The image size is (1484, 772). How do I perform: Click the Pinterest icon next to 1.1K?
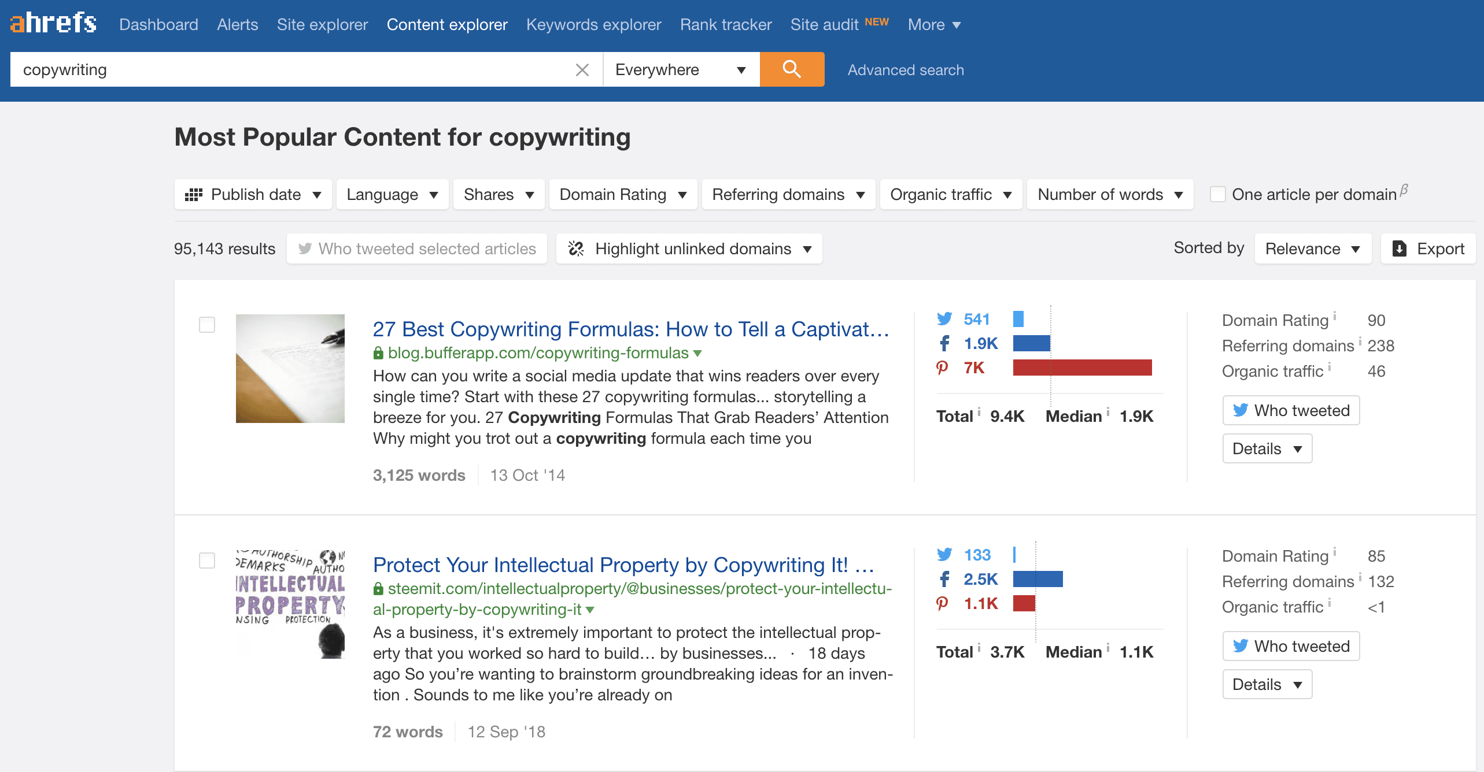tap(942, 603)
